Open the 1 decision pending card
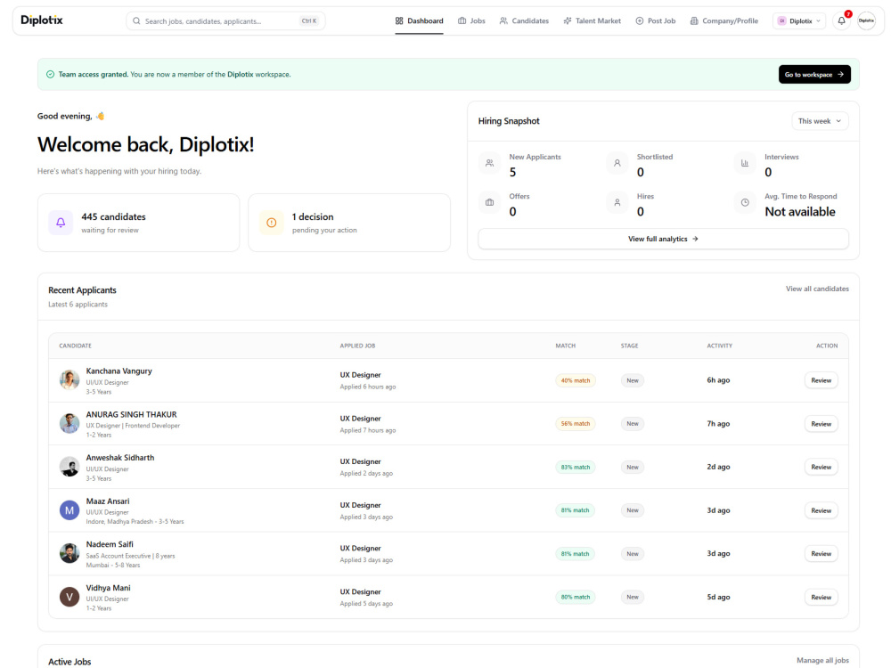This screenshot has width=891, height=668. pos(349,223)
